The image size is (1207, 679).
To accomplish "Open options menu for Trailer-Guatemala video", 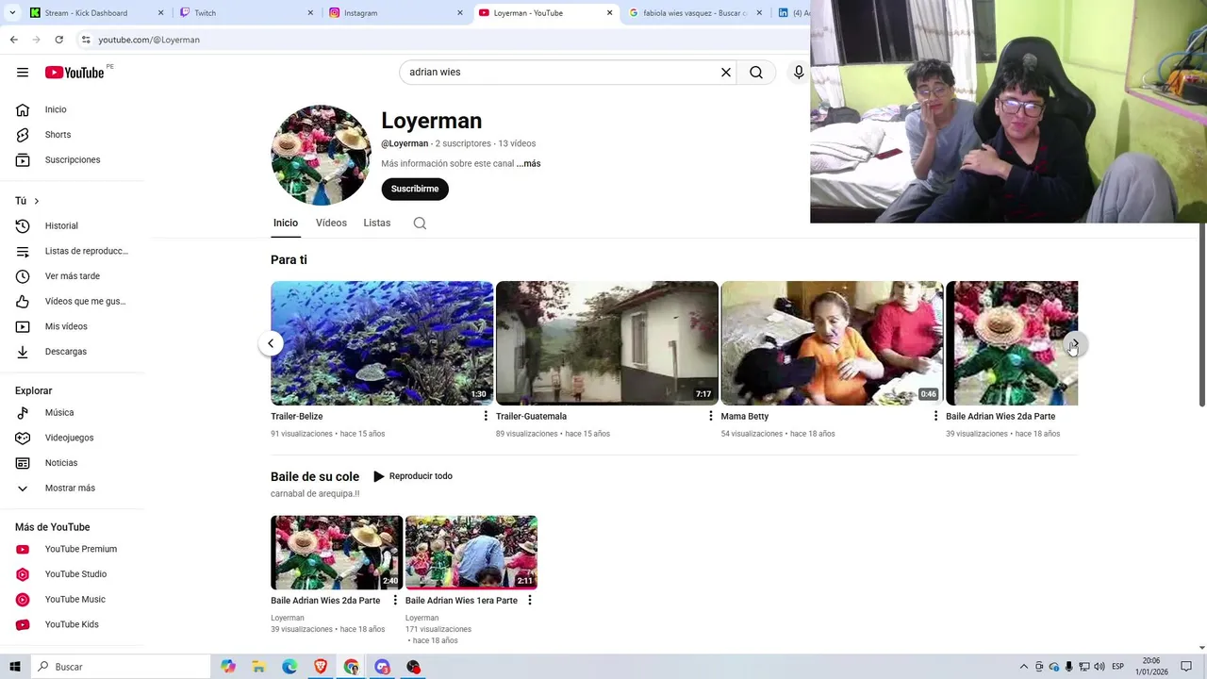I will (711, 416).
